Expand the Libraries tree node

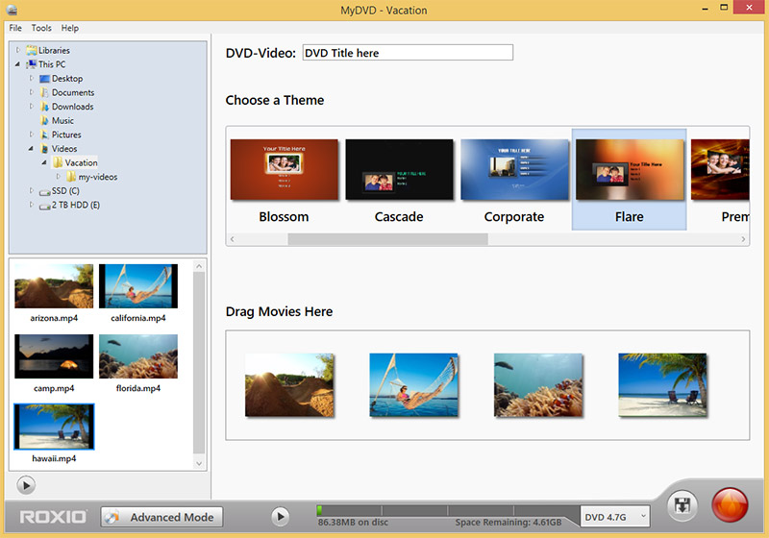(18, 50)
